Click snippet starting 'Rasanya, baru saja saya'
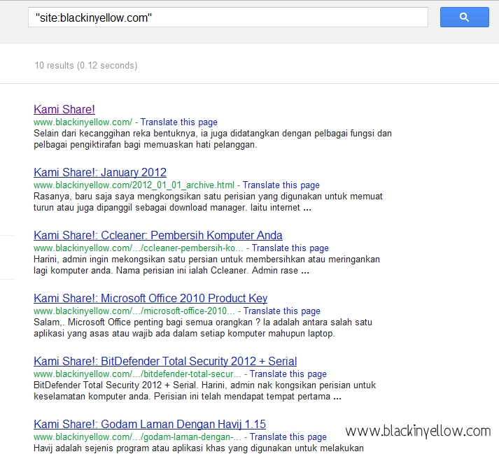This screenshot has height=454, width=499. point(208,202)
